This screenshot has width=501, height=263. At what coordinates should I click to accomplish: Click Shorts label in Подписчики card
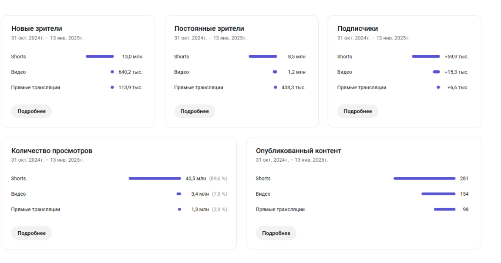pyautogui.click(x=344, y=57)
